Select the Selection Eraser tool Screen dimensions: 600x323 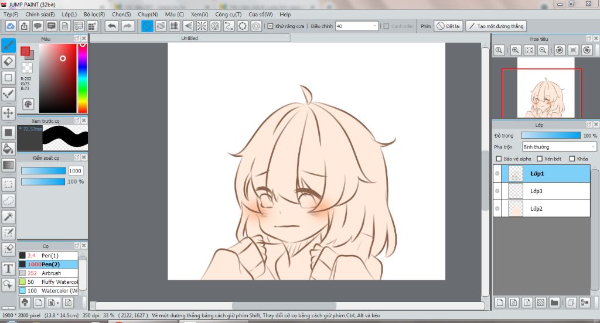[x=8, y=249]
